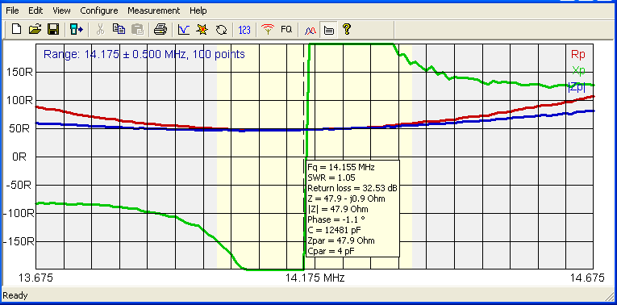Click the greyed-out Cut scissors icon
This screenshot has height=305, width=617.
(100, 29)
